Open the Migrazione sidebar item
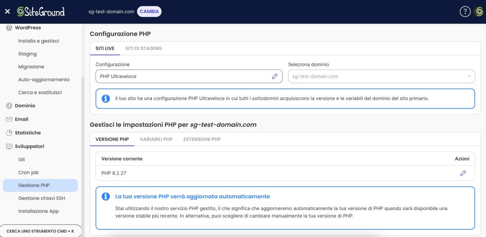Image resolution: width=486 pixels, height=237 pixels. tap(31, 67)
